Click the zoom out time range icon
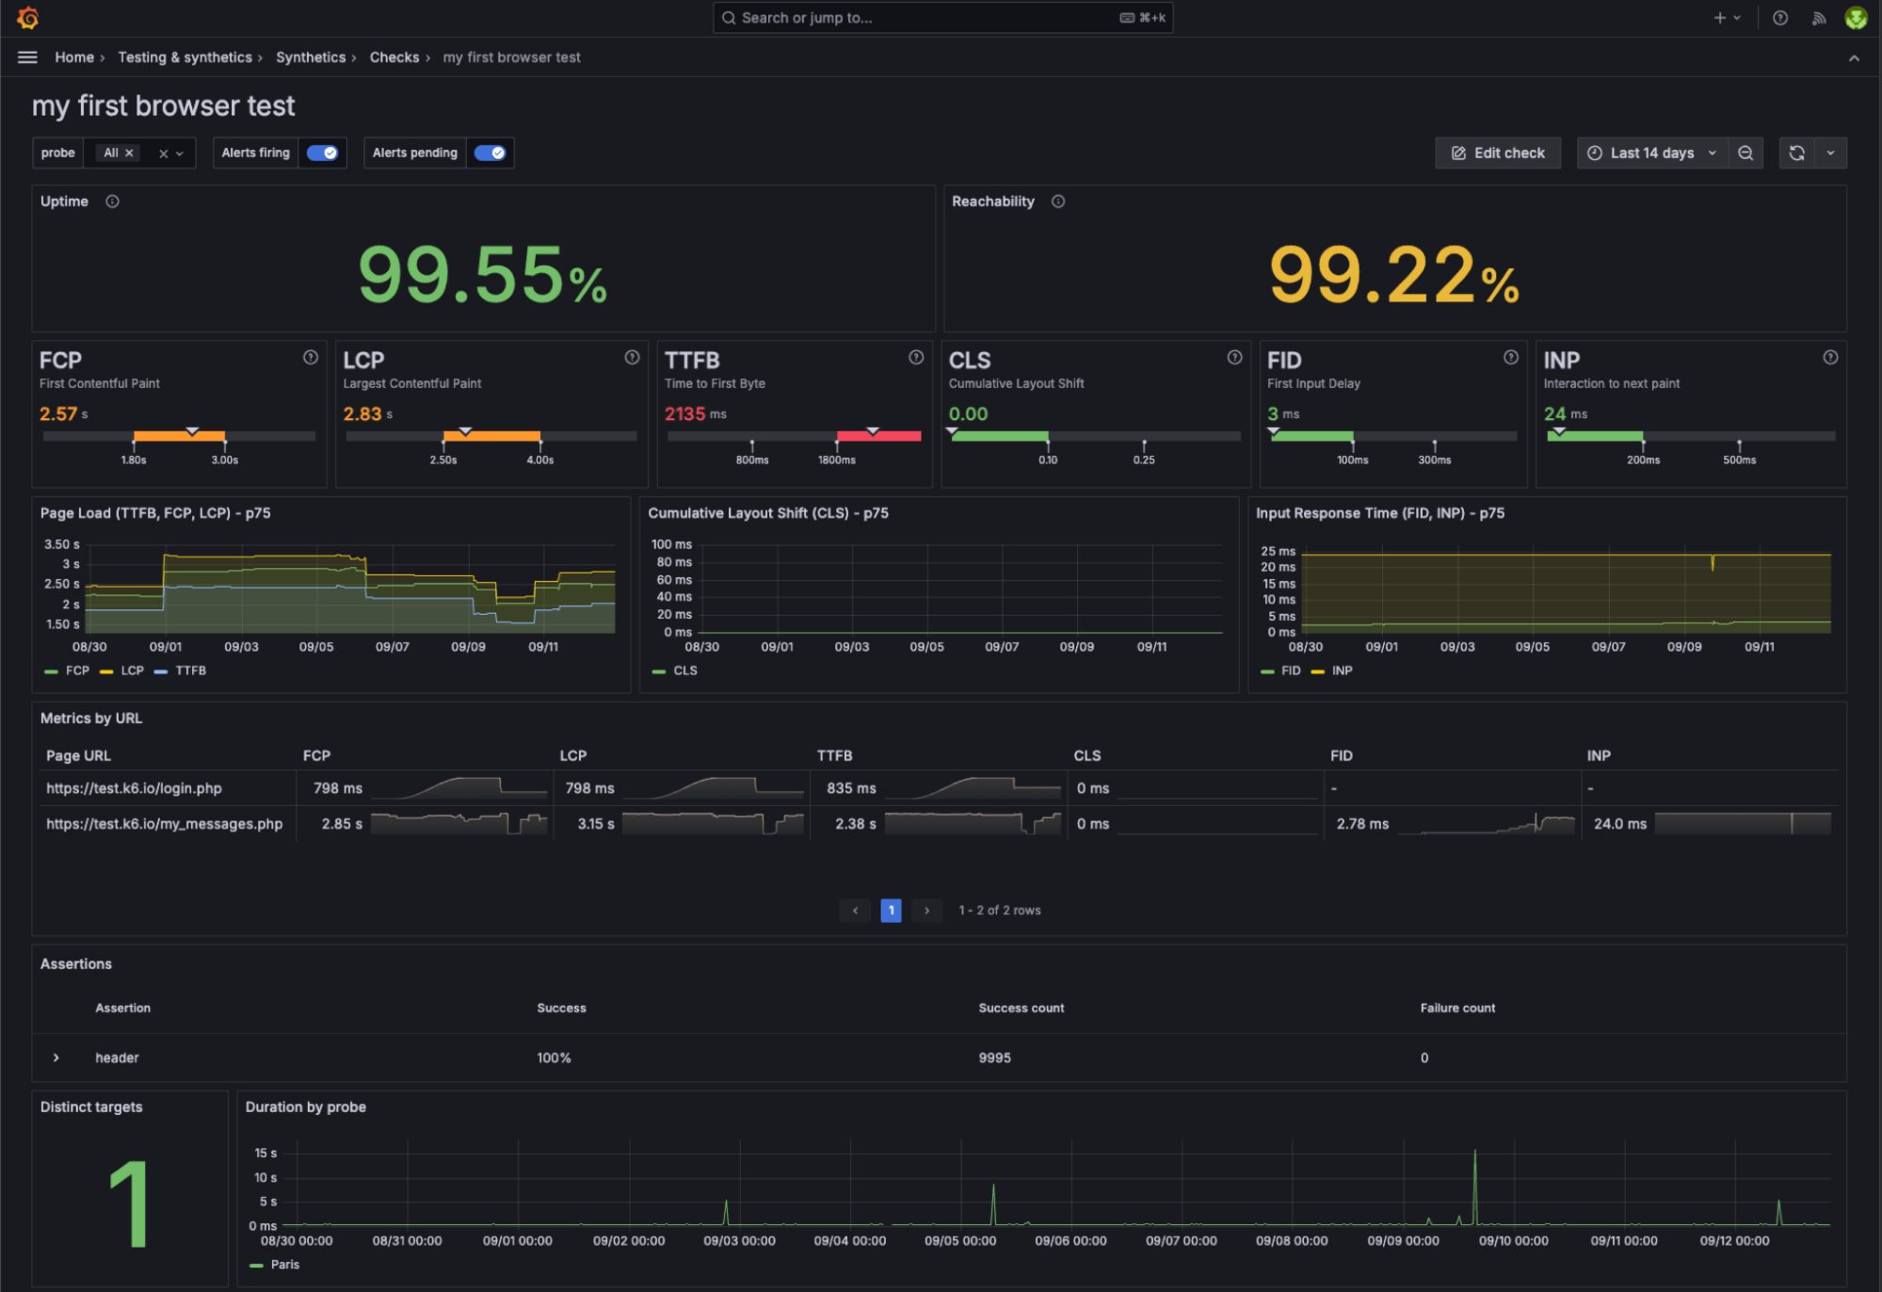The width and height of the screenshot is (1882, 1292). 1745,153
